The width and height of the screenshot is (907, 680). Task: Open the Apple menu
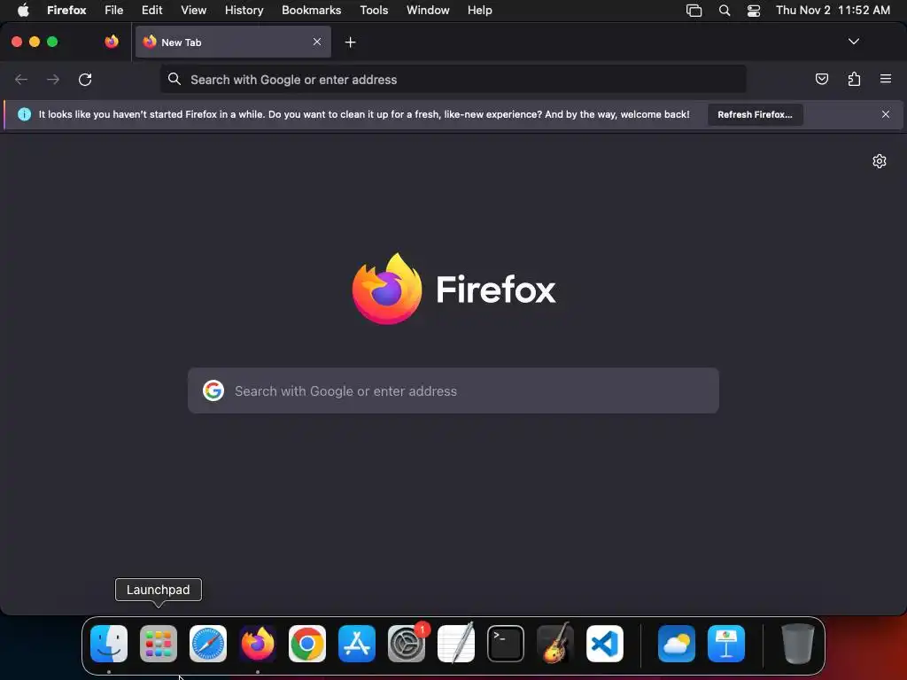click(x=23, y=11)
